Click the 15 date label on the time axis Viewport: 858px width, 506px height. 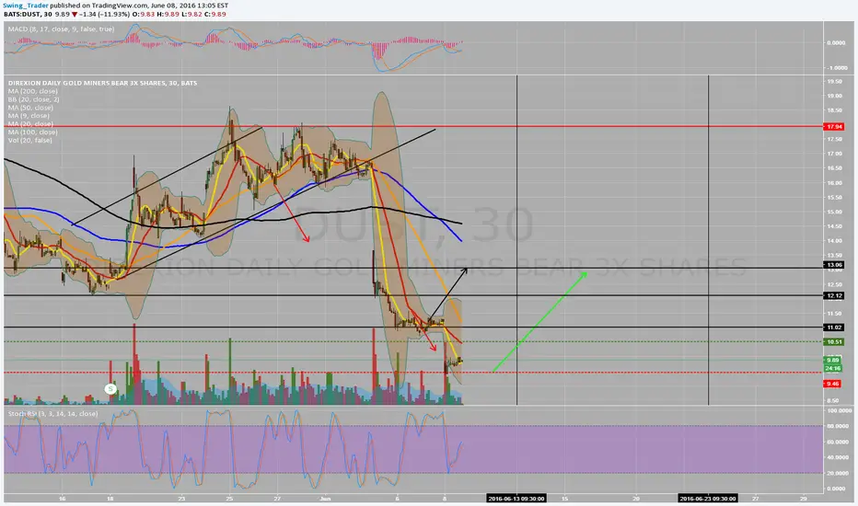pos(564,499)
